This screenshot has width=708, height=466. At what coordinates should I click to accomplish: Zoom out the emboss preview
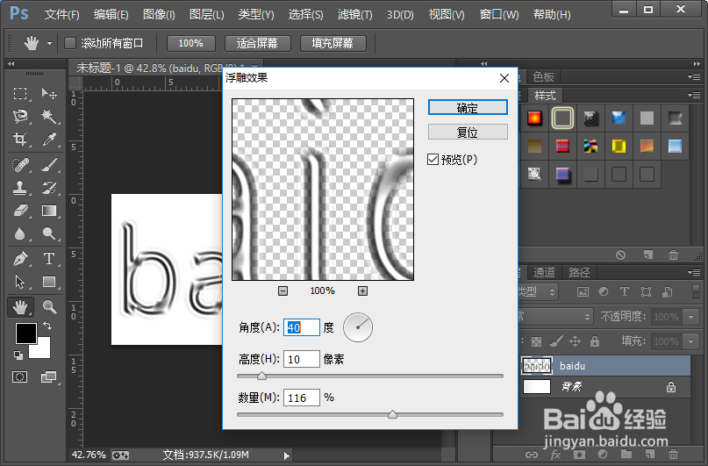282,290
